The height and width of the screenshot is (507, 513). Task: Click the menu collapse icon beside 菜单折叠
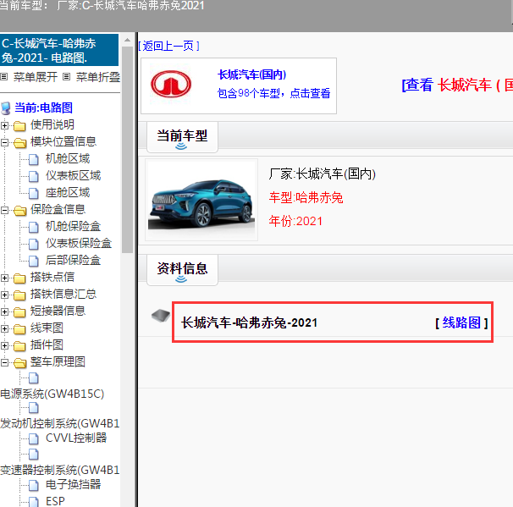[x=66, y=77]
